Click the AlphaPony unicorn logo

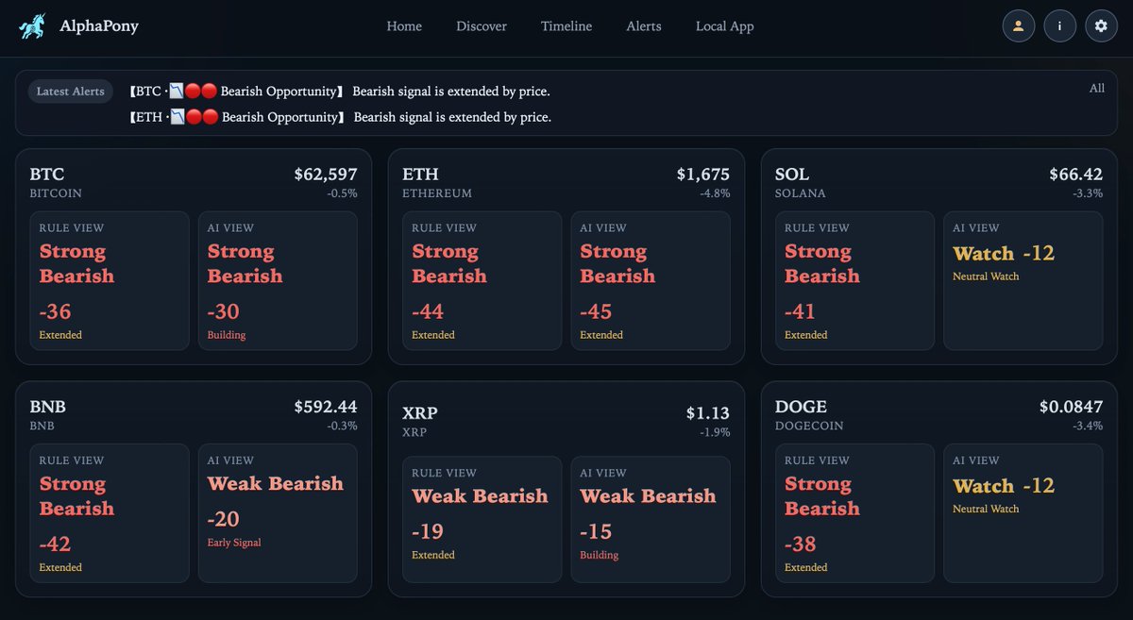pyautogui.click(x=32, y=26)
